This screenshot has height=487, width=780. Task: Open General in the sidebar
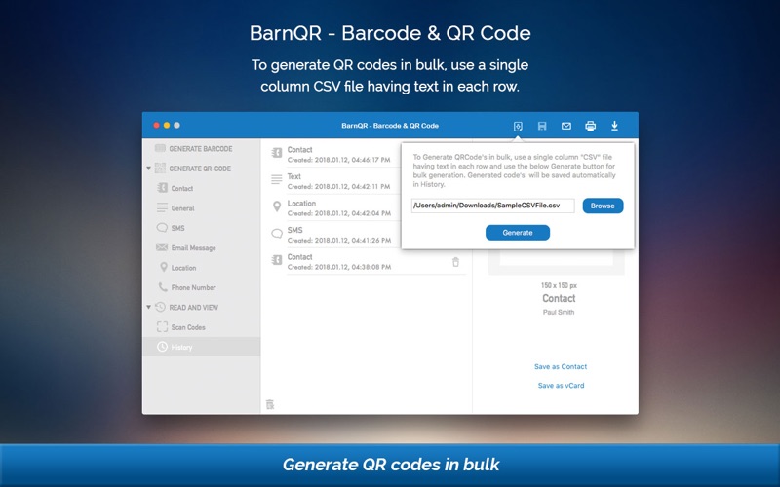coord(182,208)
